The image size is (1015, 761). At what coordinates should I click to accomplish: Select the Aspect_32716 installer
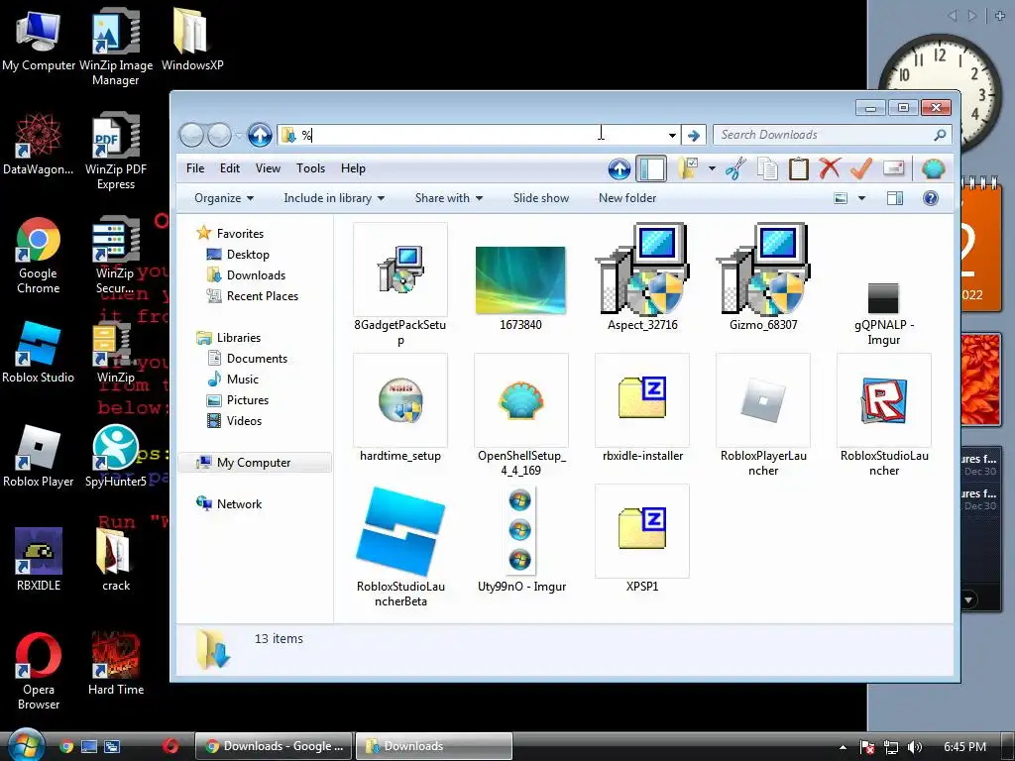point(642,277)
